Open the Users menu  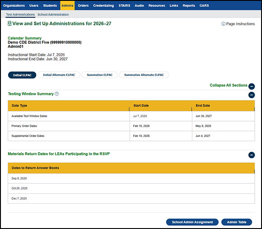tap(34, 5)
